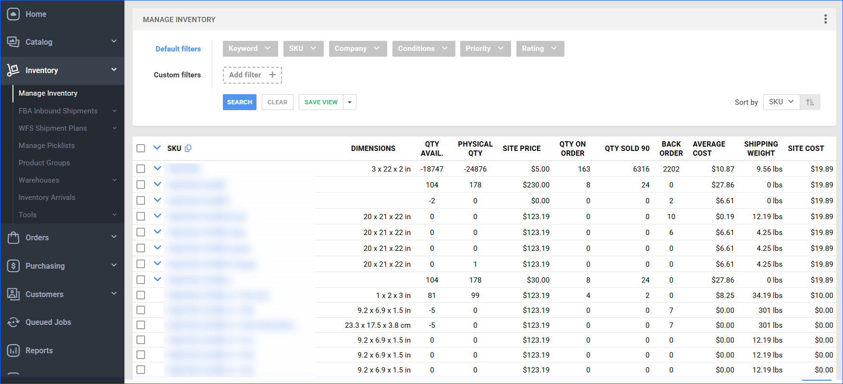
Task: Click the Customers sidebar icon
Action: click(13, 294)
